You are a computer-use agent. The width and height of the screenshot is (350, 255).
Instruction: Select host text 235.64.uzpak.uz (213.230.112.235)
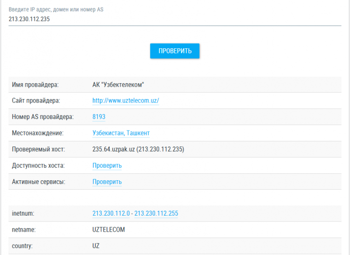point(138,149)
